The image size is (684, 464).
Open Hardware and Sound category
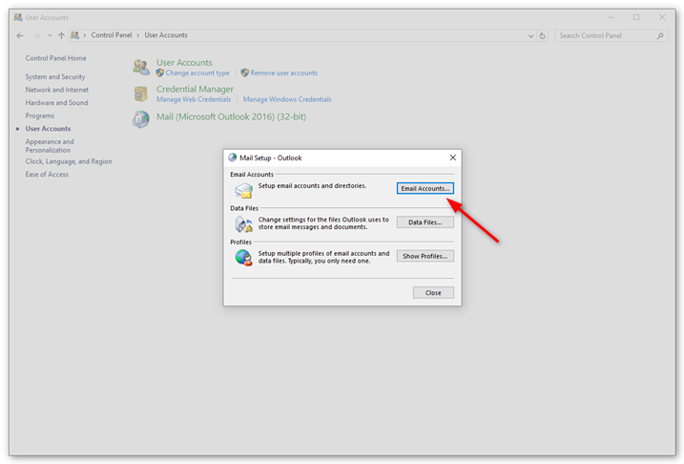tap(56, 102)
